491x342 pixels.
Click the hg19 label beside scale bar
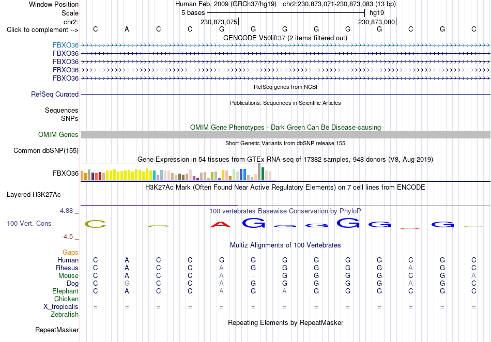point(377,13)
